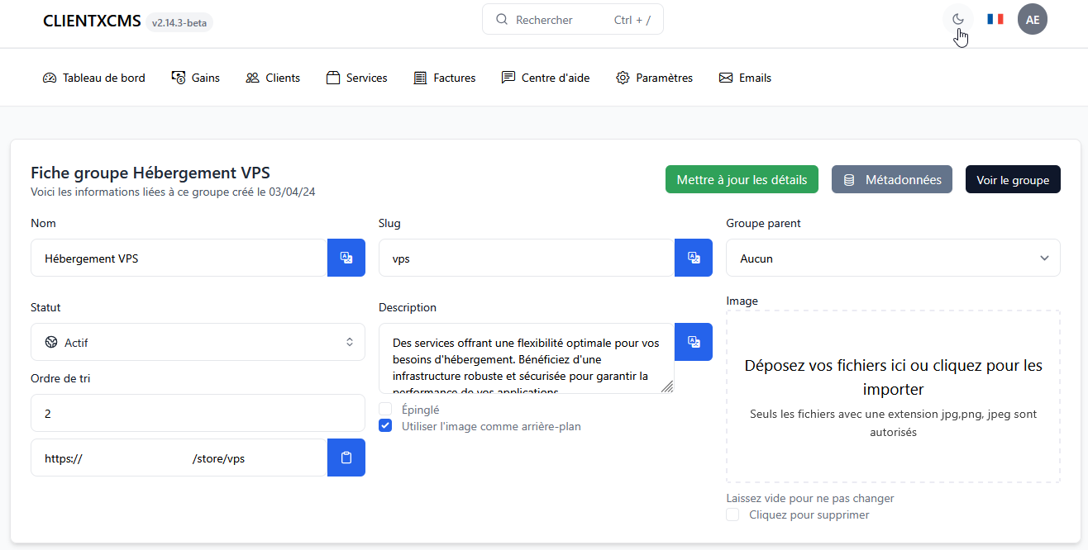Translate the Nom field
The height and width of the screenshot is (550, 1088).
click(346, 258)
